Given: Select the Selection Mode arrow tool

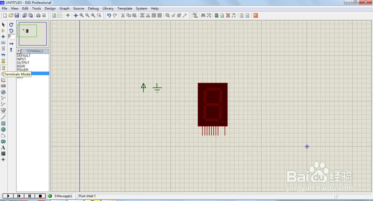Looking at the screenshot, I should point(3,25).
